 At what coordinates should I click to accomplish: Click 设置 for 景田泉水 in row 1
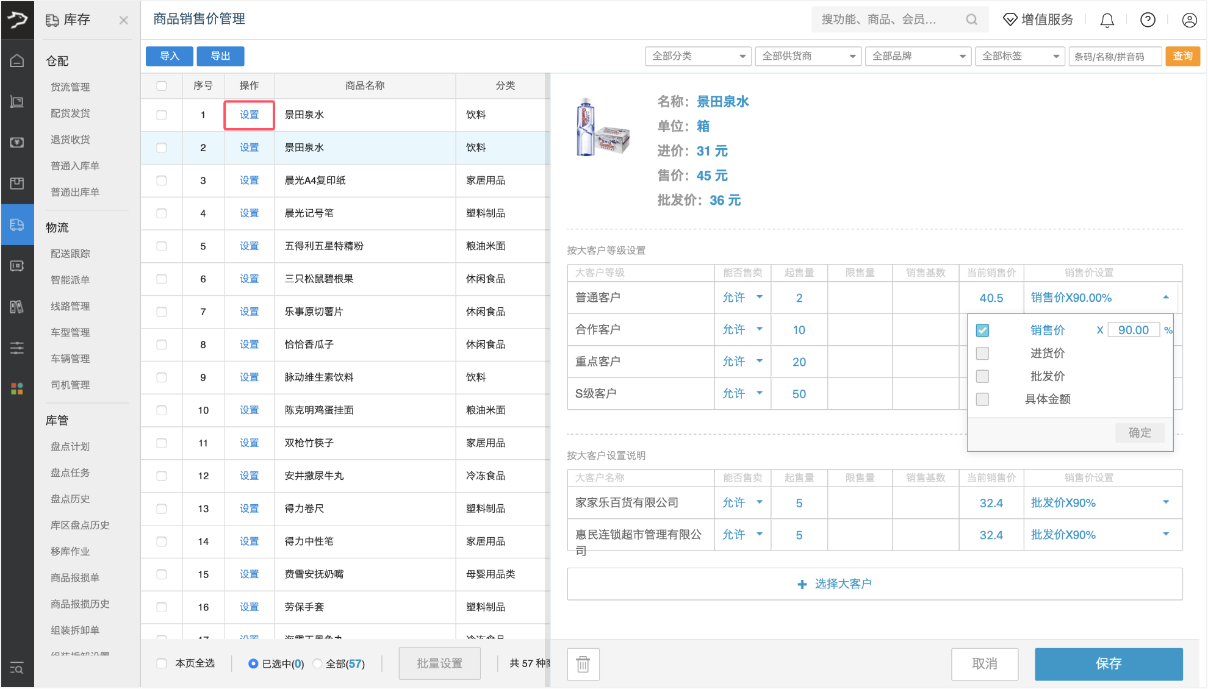click(x=249, y=115)
